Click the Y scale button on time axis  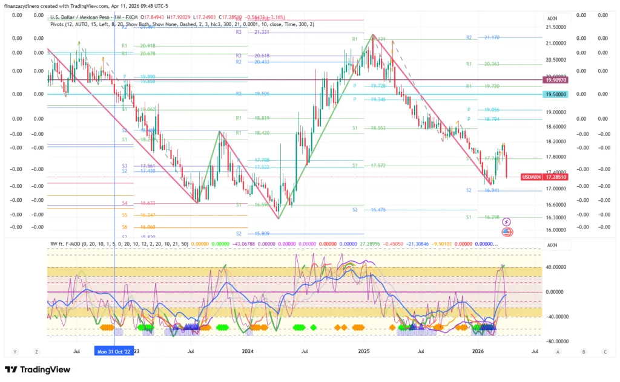pyautogui.click(x=13, y=351)
